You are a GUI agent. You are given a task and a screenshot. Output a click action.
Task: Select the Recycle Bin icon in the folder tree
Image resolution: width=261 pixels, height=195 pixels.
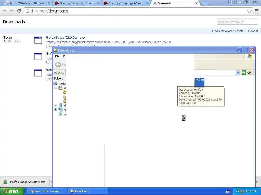pyautogui.click(x=60, y=114)
